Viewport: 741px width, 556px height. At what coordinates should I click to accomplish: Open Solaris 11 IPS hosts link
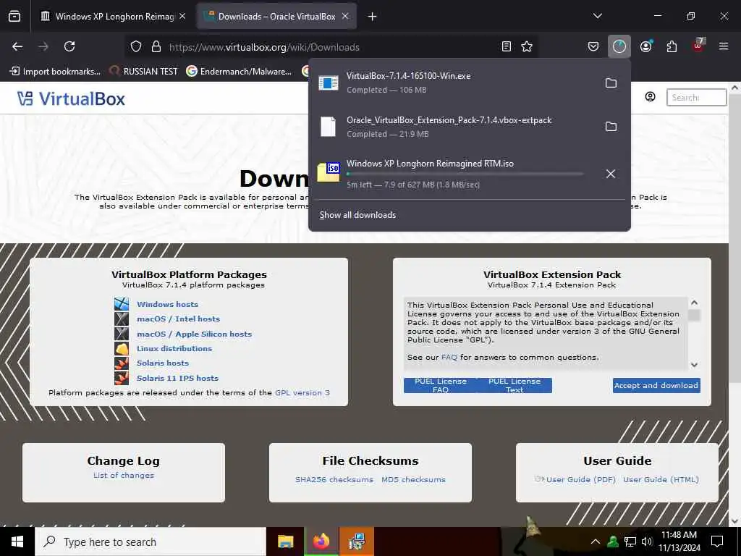click(x=178, y=378)
